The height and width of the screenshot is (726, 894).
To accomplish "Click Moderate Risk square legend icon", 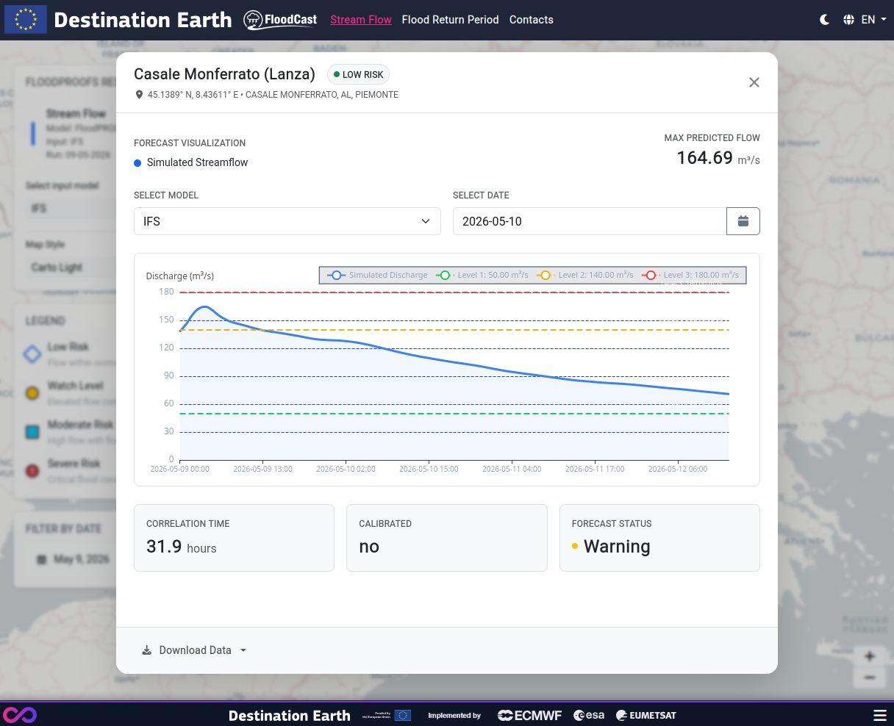I will tap(32, 432).
